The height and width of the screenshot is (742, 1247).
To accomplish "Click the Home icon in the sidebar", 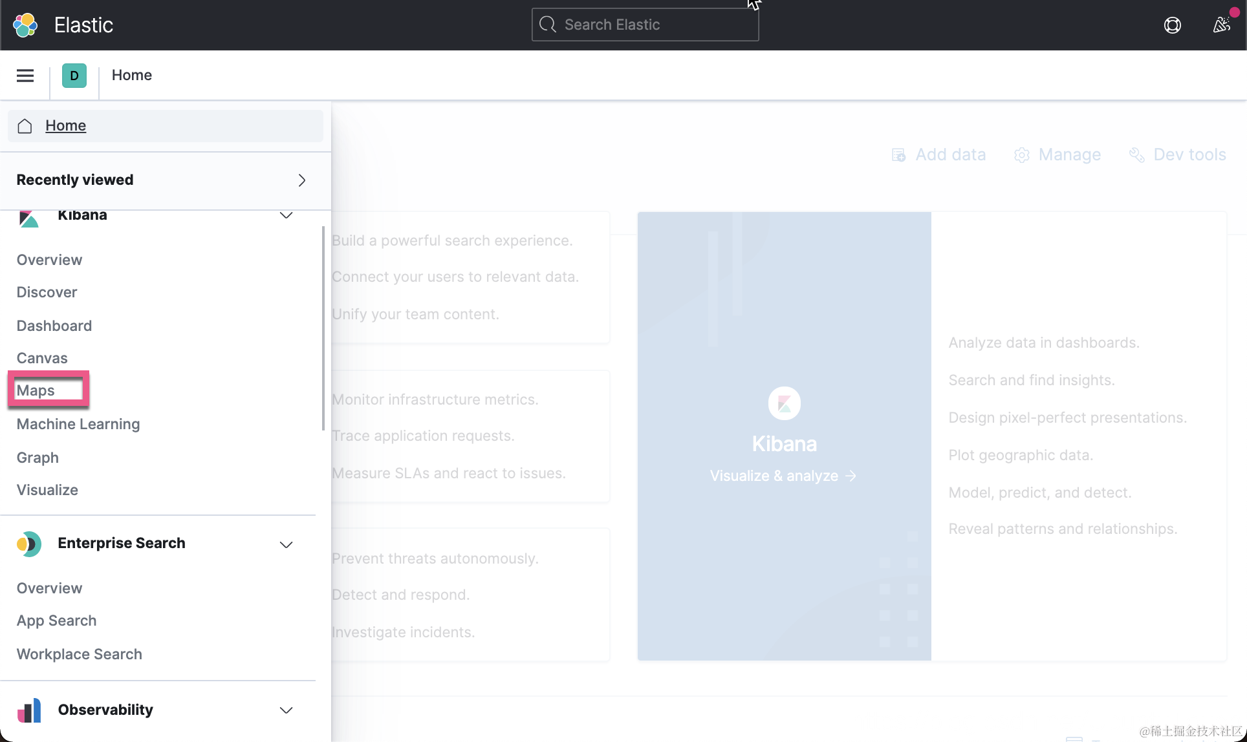I will (x=25, y=126).
